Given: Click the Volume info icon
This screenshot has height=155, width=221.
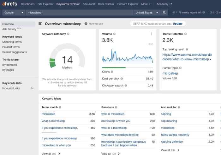Looking at the screenshot, I should pos(114,34).
